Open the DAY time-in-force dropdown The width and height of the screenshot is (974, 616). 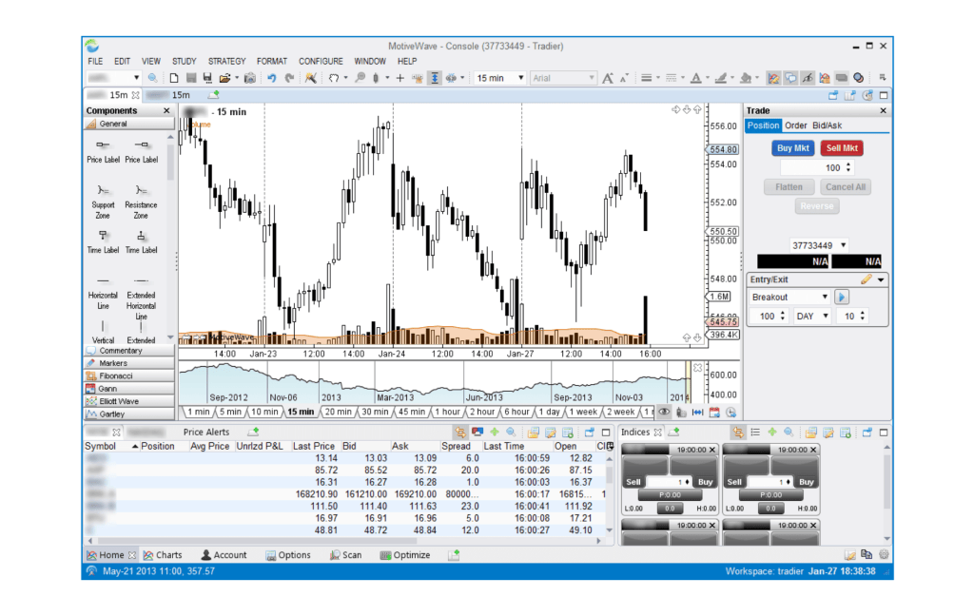point(812,316)
